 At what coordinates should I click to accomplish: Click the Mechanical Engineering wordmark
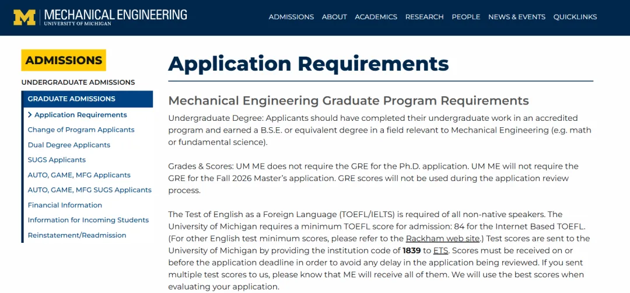(116, 18)
